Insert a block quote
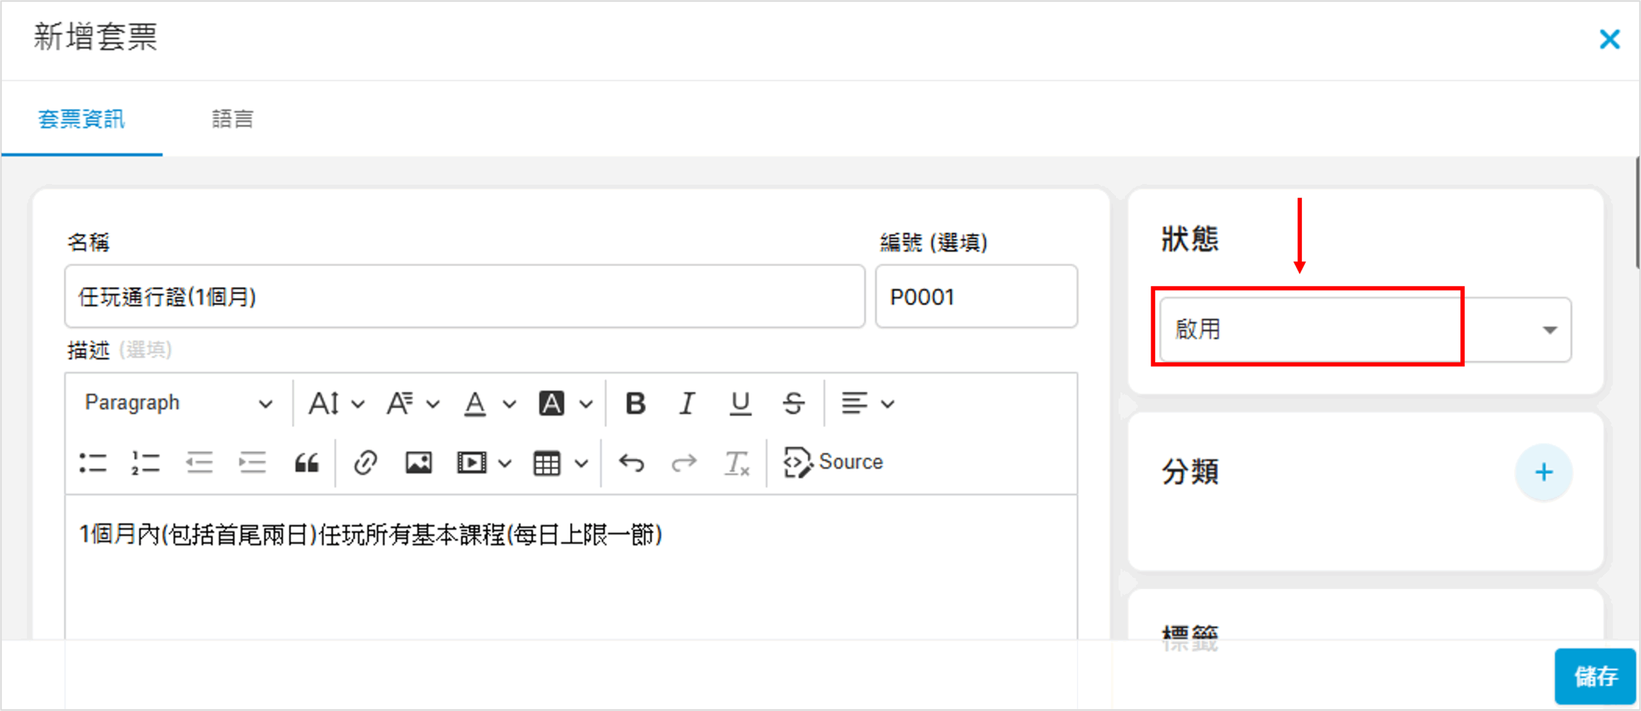 tap(306, 463)
